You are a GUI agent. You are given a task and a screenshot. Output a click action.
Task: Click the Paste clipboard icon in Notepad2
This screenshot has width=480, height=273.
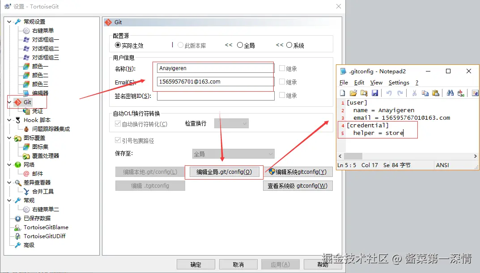436,93
